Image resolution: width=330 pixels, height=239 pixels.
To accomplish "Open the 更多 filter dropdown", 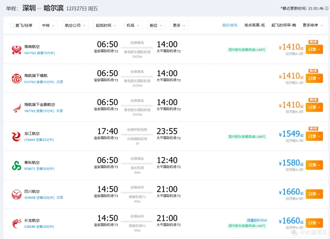I will point(179,25).
